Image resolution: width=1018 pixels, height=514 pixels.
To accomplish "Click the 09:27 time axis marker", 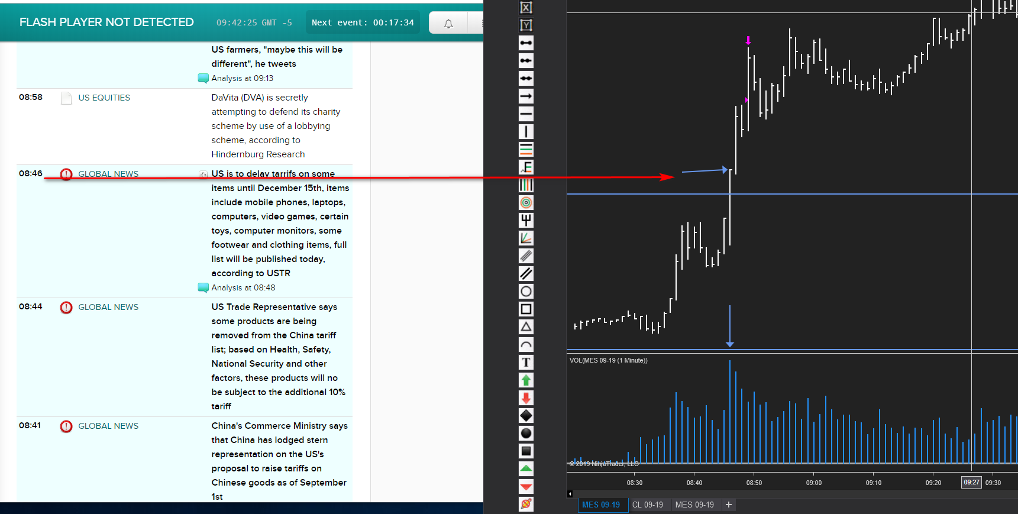I will (x=971, y=482).
